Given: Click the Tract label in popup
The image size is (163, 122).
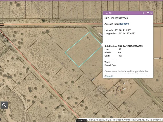Looking at the screenshot, I should click(107, 62).
